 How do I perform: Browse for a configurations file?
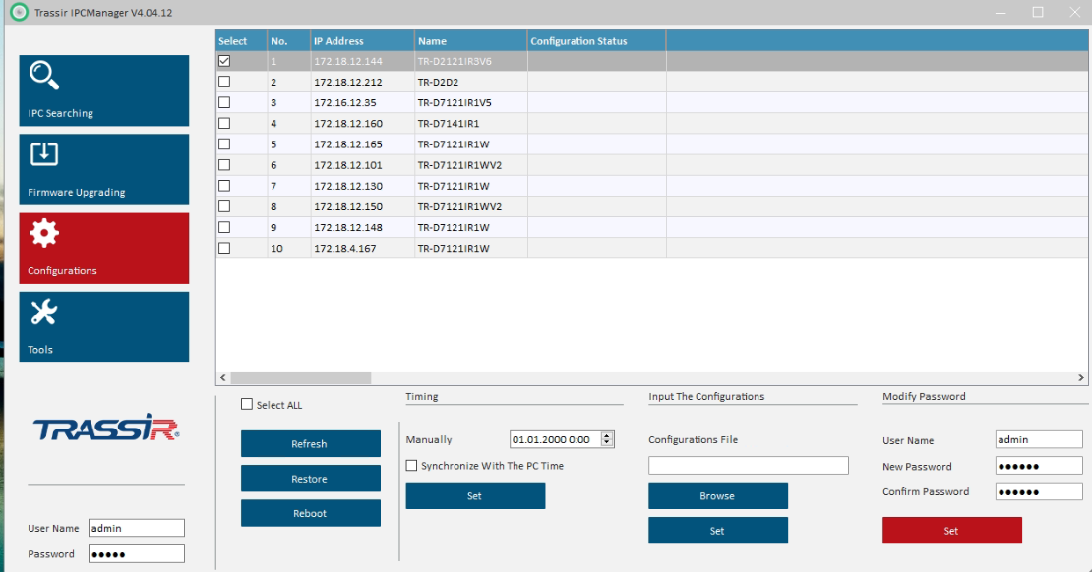click(x=718, y=496)
